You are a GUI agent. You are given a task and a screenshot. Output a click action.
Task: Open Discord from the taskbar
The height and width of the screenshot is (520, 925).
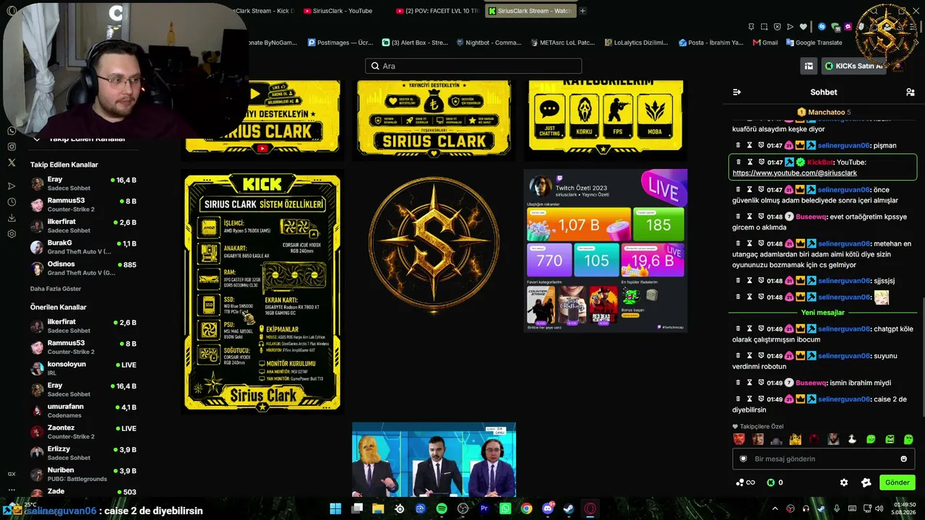coord(548,508)
